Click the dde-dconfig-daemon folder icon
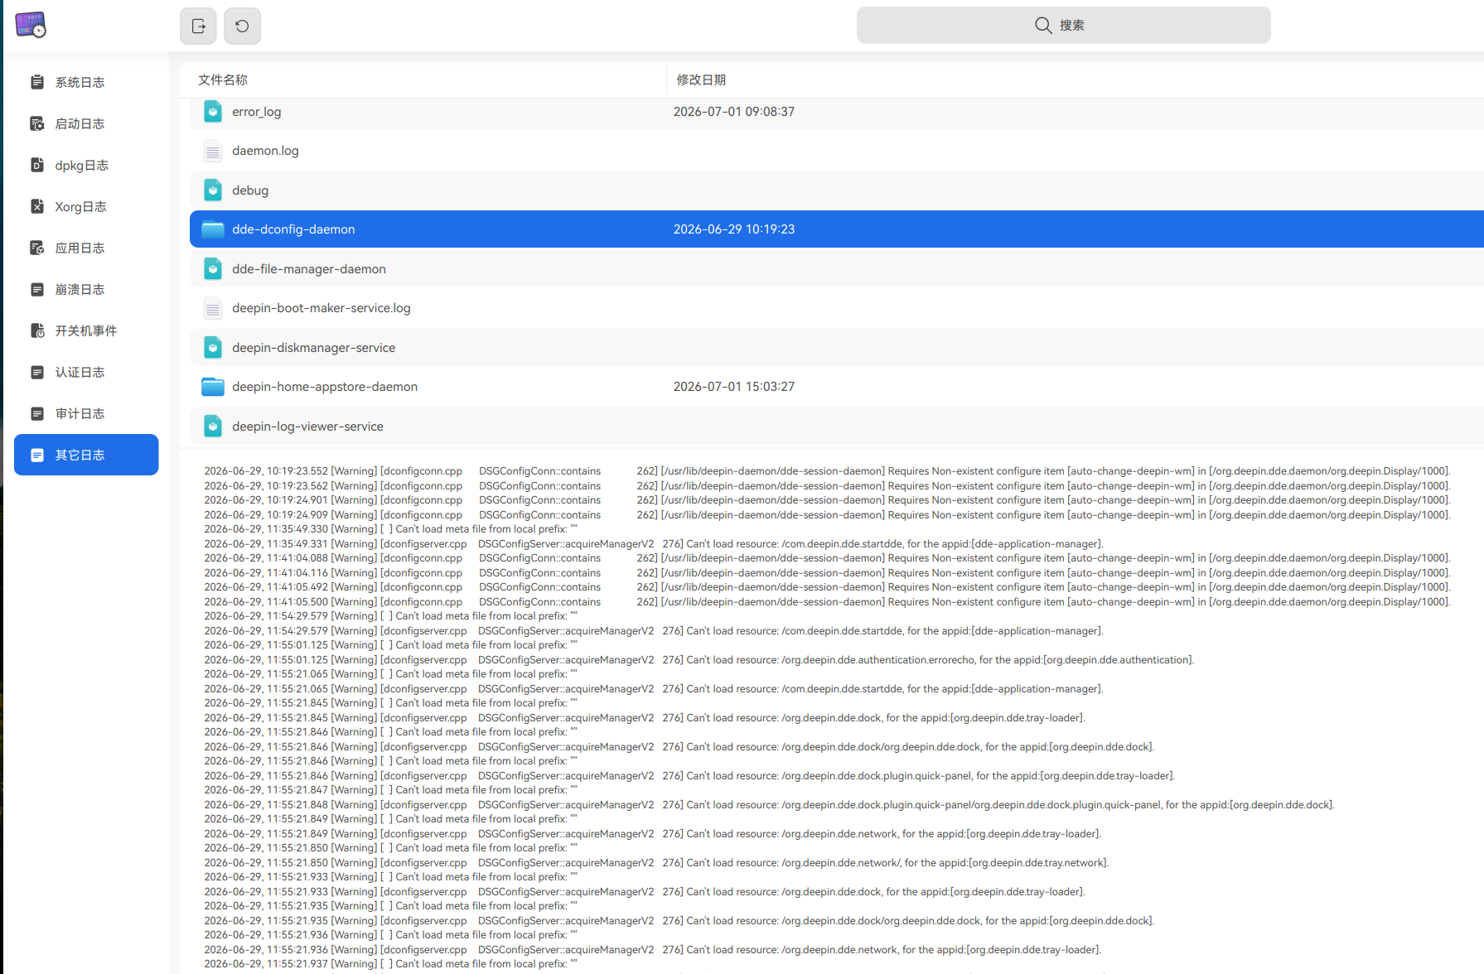The image size is (1484, 974). [213, 229]
